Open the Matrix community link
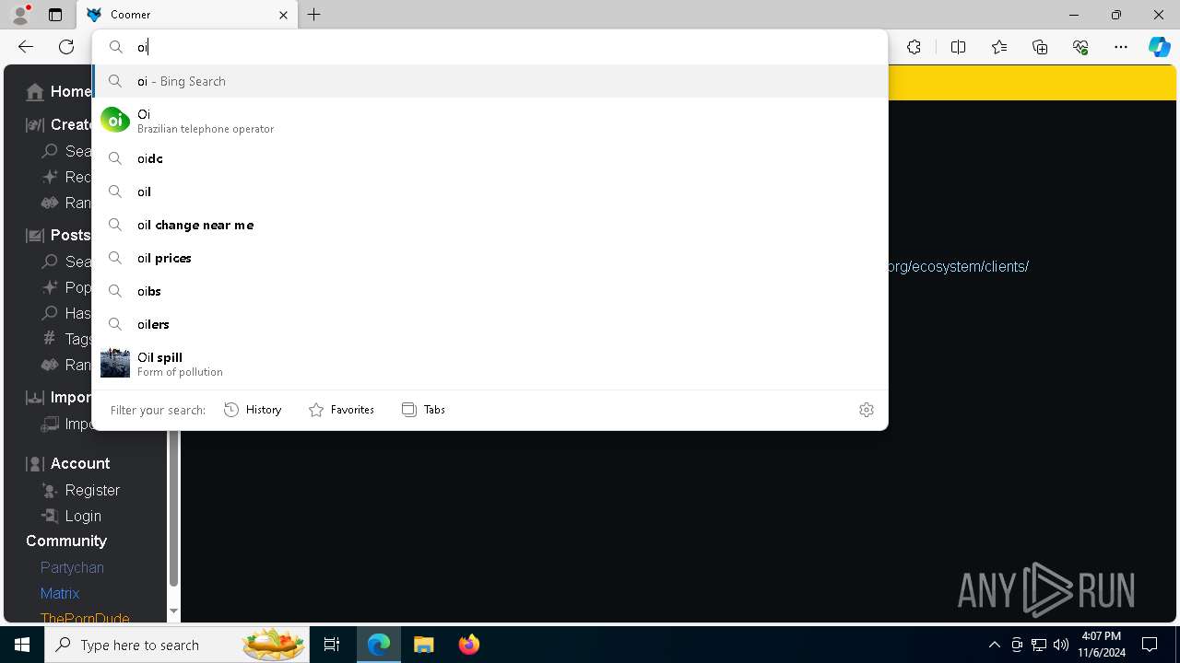 pyautogui.click(x=60, y=593)
